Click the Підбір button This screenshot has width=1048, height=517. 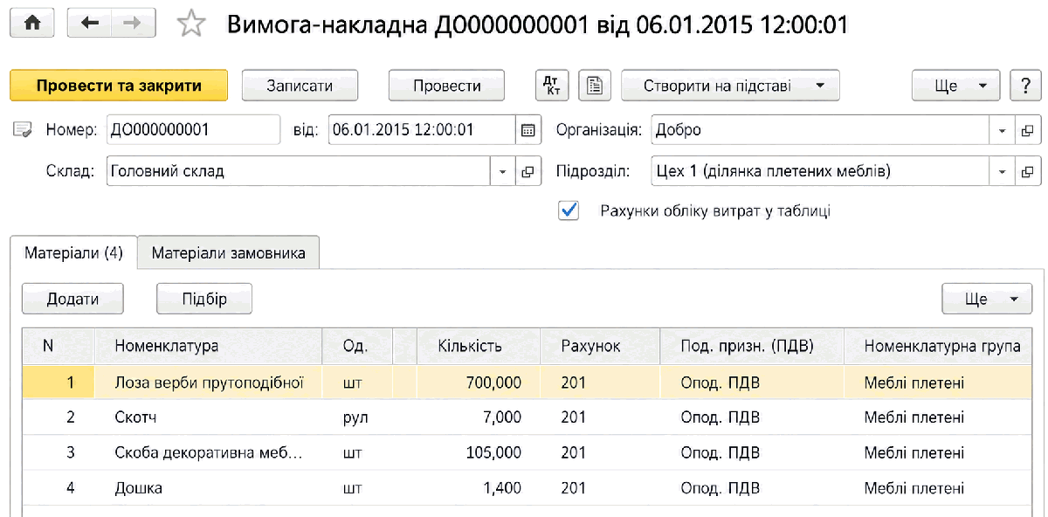204,299
